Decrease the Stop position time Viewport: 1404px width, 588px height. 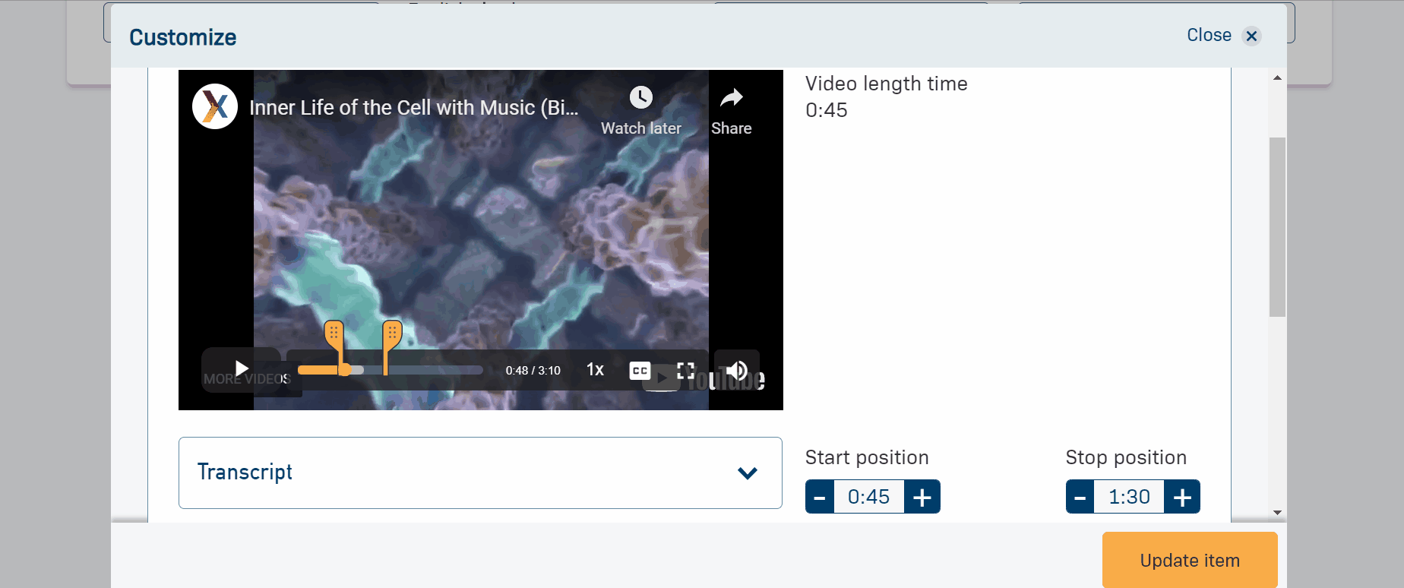pyautogui.click(x=1080, y=497)
